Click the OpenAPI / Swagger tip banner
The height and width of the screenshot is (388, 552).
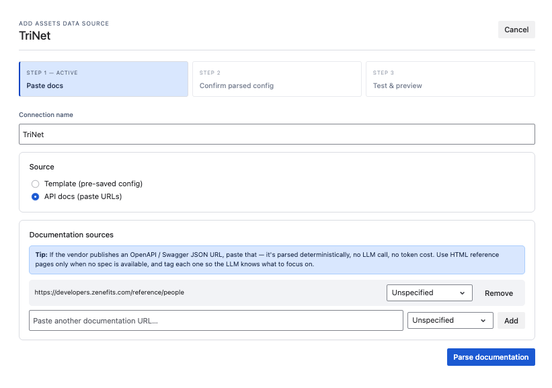point(277,260)
